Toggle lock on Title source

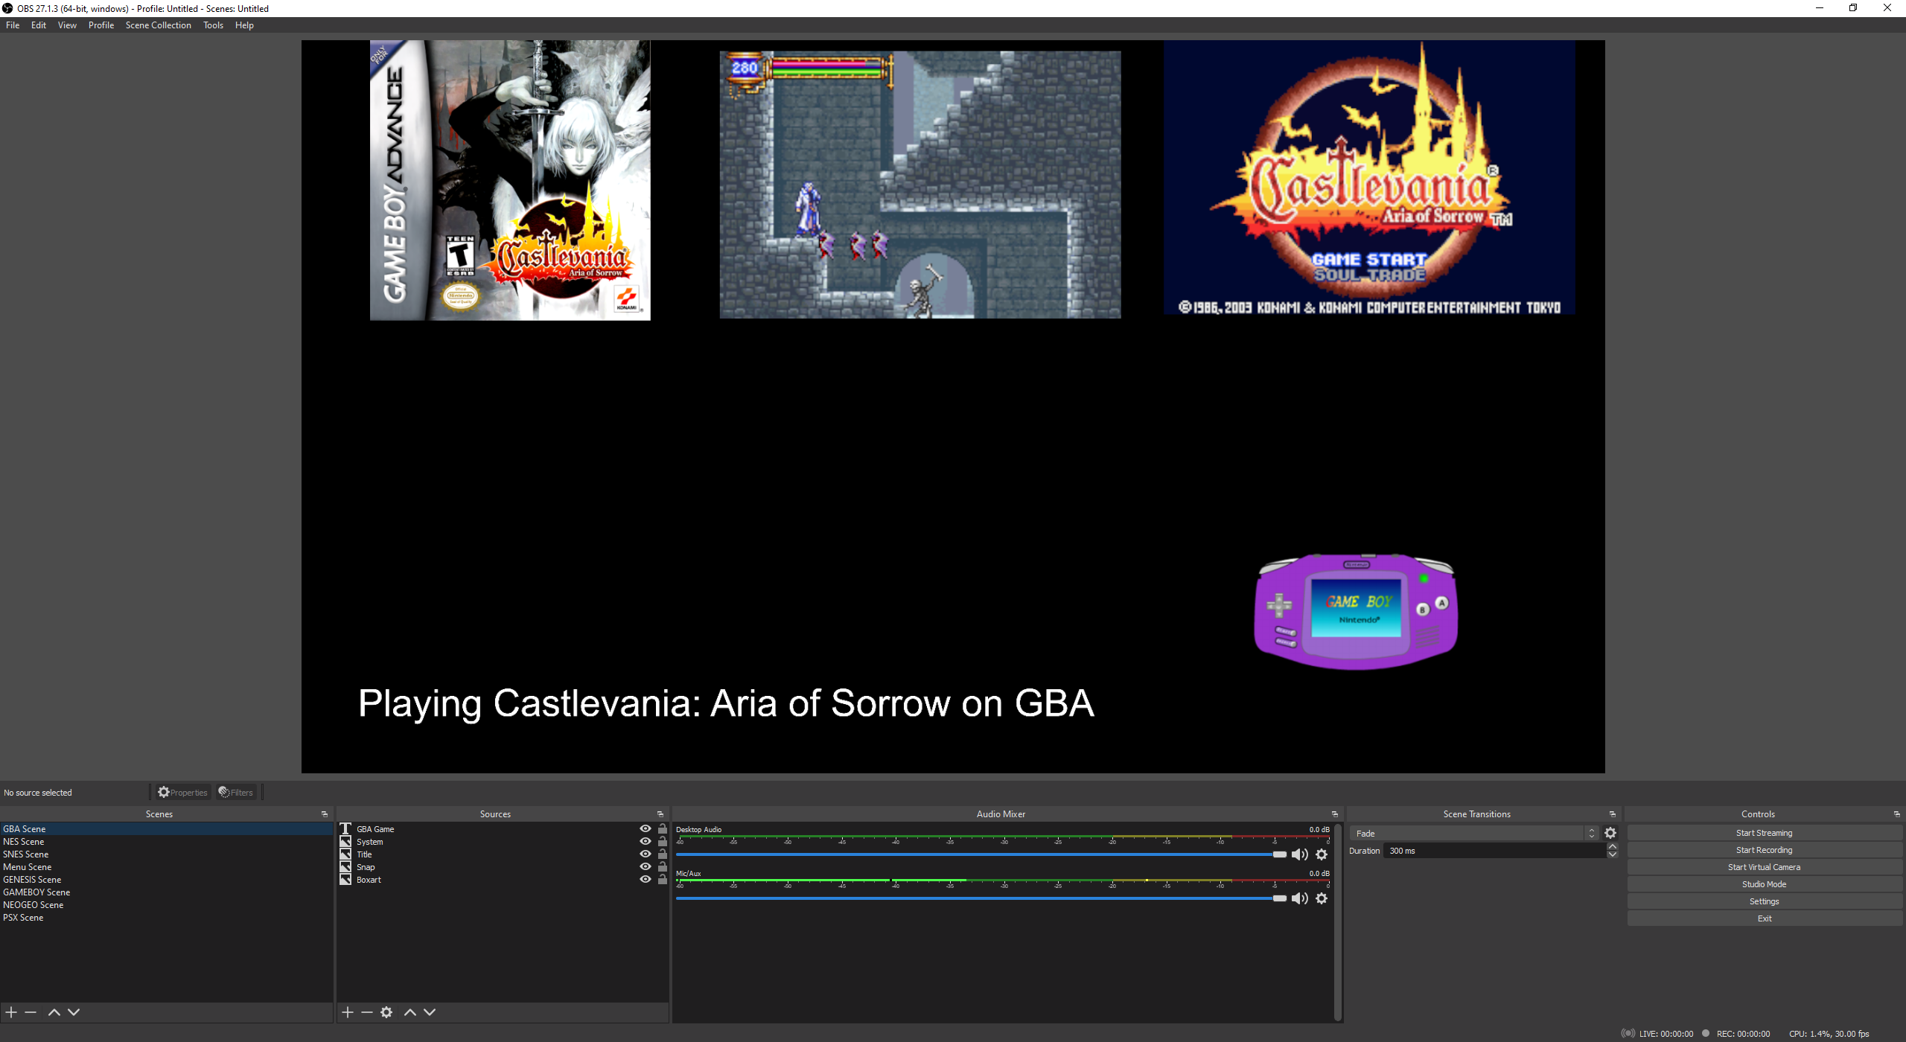coord(663,854)
